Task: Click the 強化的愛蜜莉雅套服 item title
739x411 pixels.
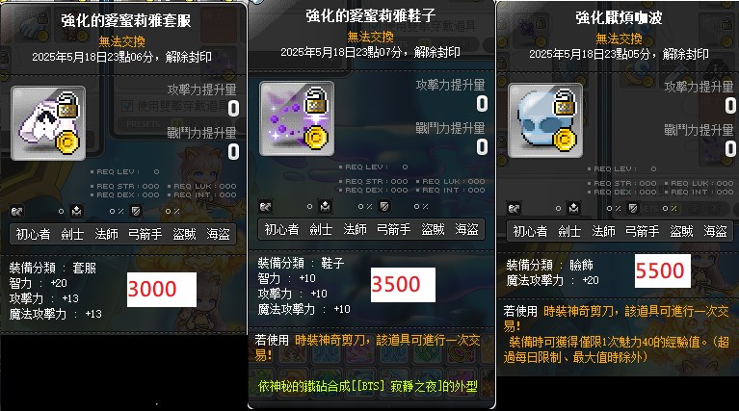Action: (126, 20)
